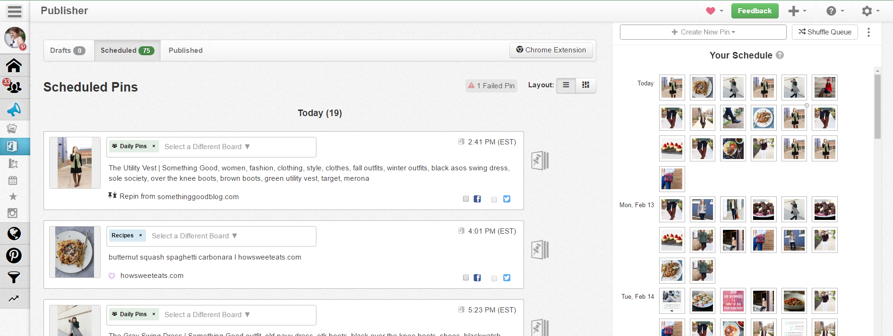The image size is (893, 336).
Task: Open the hamburger menu in the top bar
Action: pos(15,11)
